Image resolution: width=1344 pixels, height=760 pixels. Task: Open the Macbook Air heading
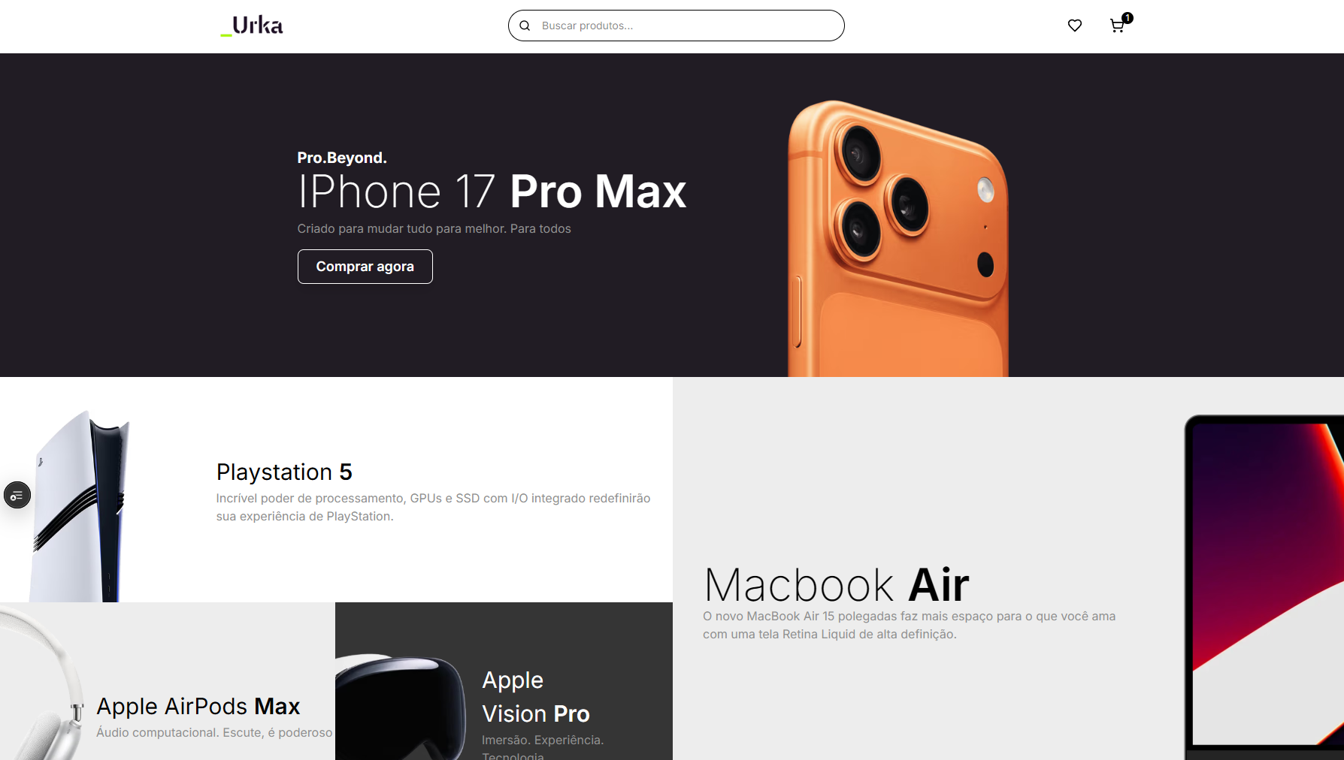(837, 584)
